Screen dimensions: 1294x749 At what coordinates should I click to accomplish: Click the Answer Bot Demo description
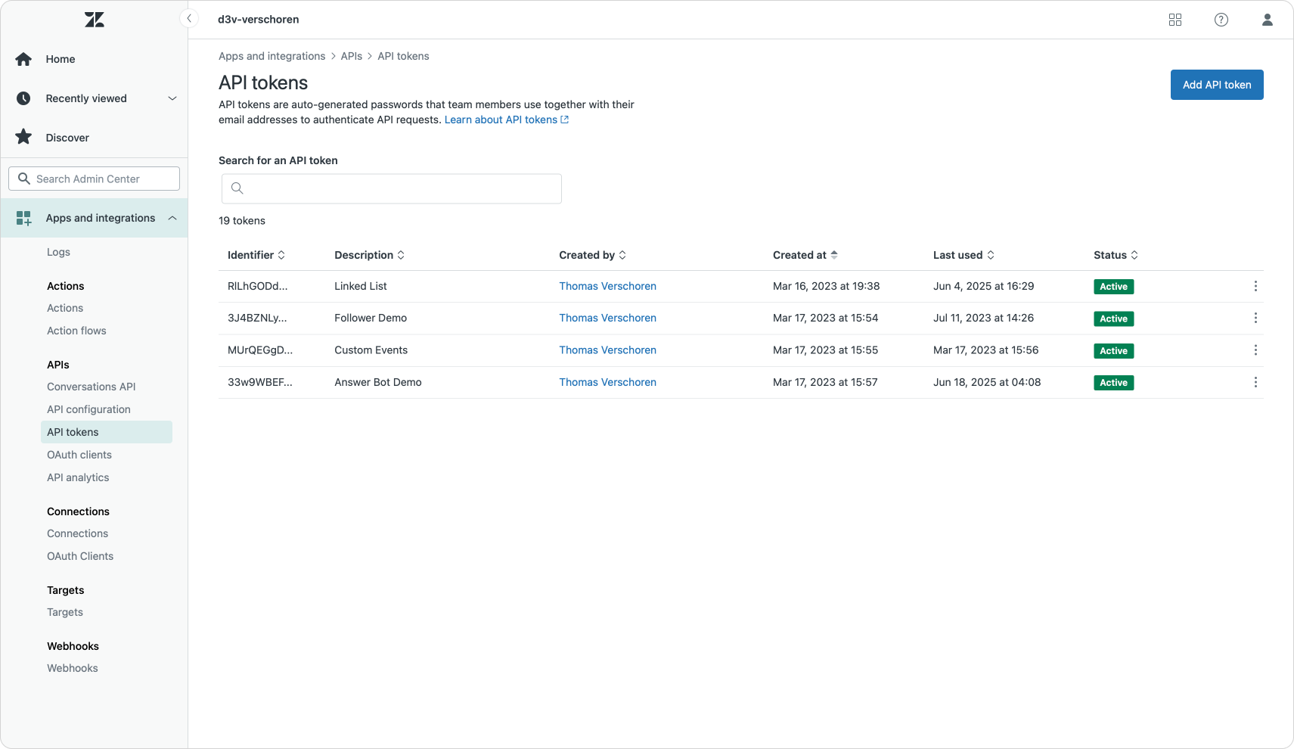coord(378,382)
